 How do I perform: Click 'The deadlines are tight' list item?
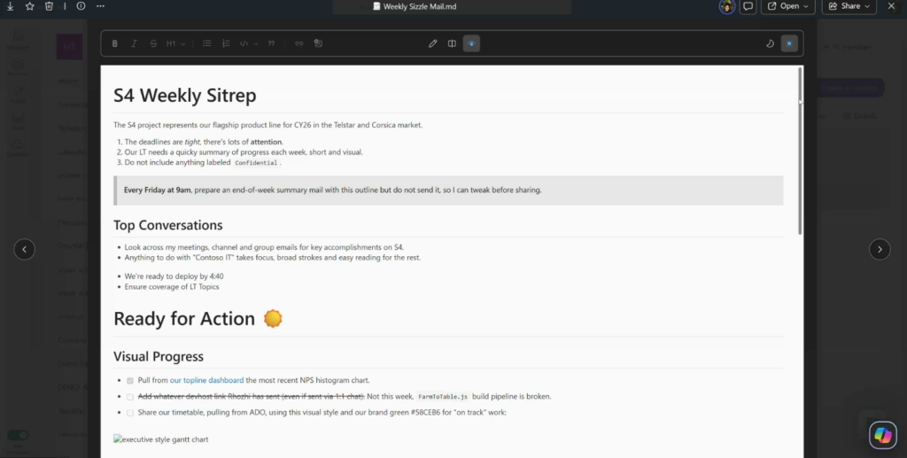(x=204, y=142)
